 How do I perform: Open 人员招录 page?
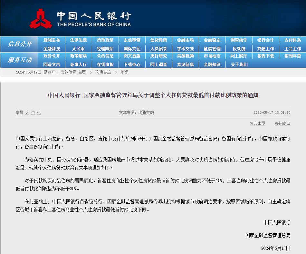[x=159, y=49]
